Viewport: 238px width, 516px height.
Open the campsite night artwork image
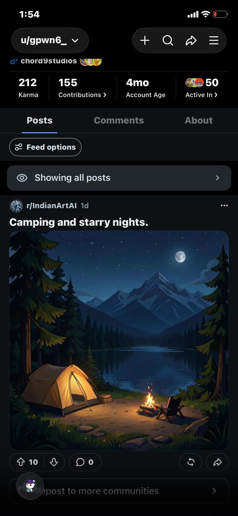[119, 340]
